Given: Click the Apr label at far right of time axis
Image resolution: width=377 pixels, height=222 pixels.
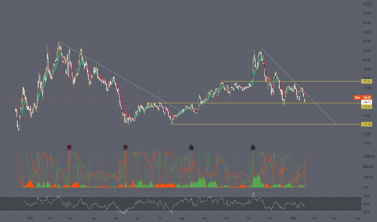Looking at the screenshot, I should [358, 218].
